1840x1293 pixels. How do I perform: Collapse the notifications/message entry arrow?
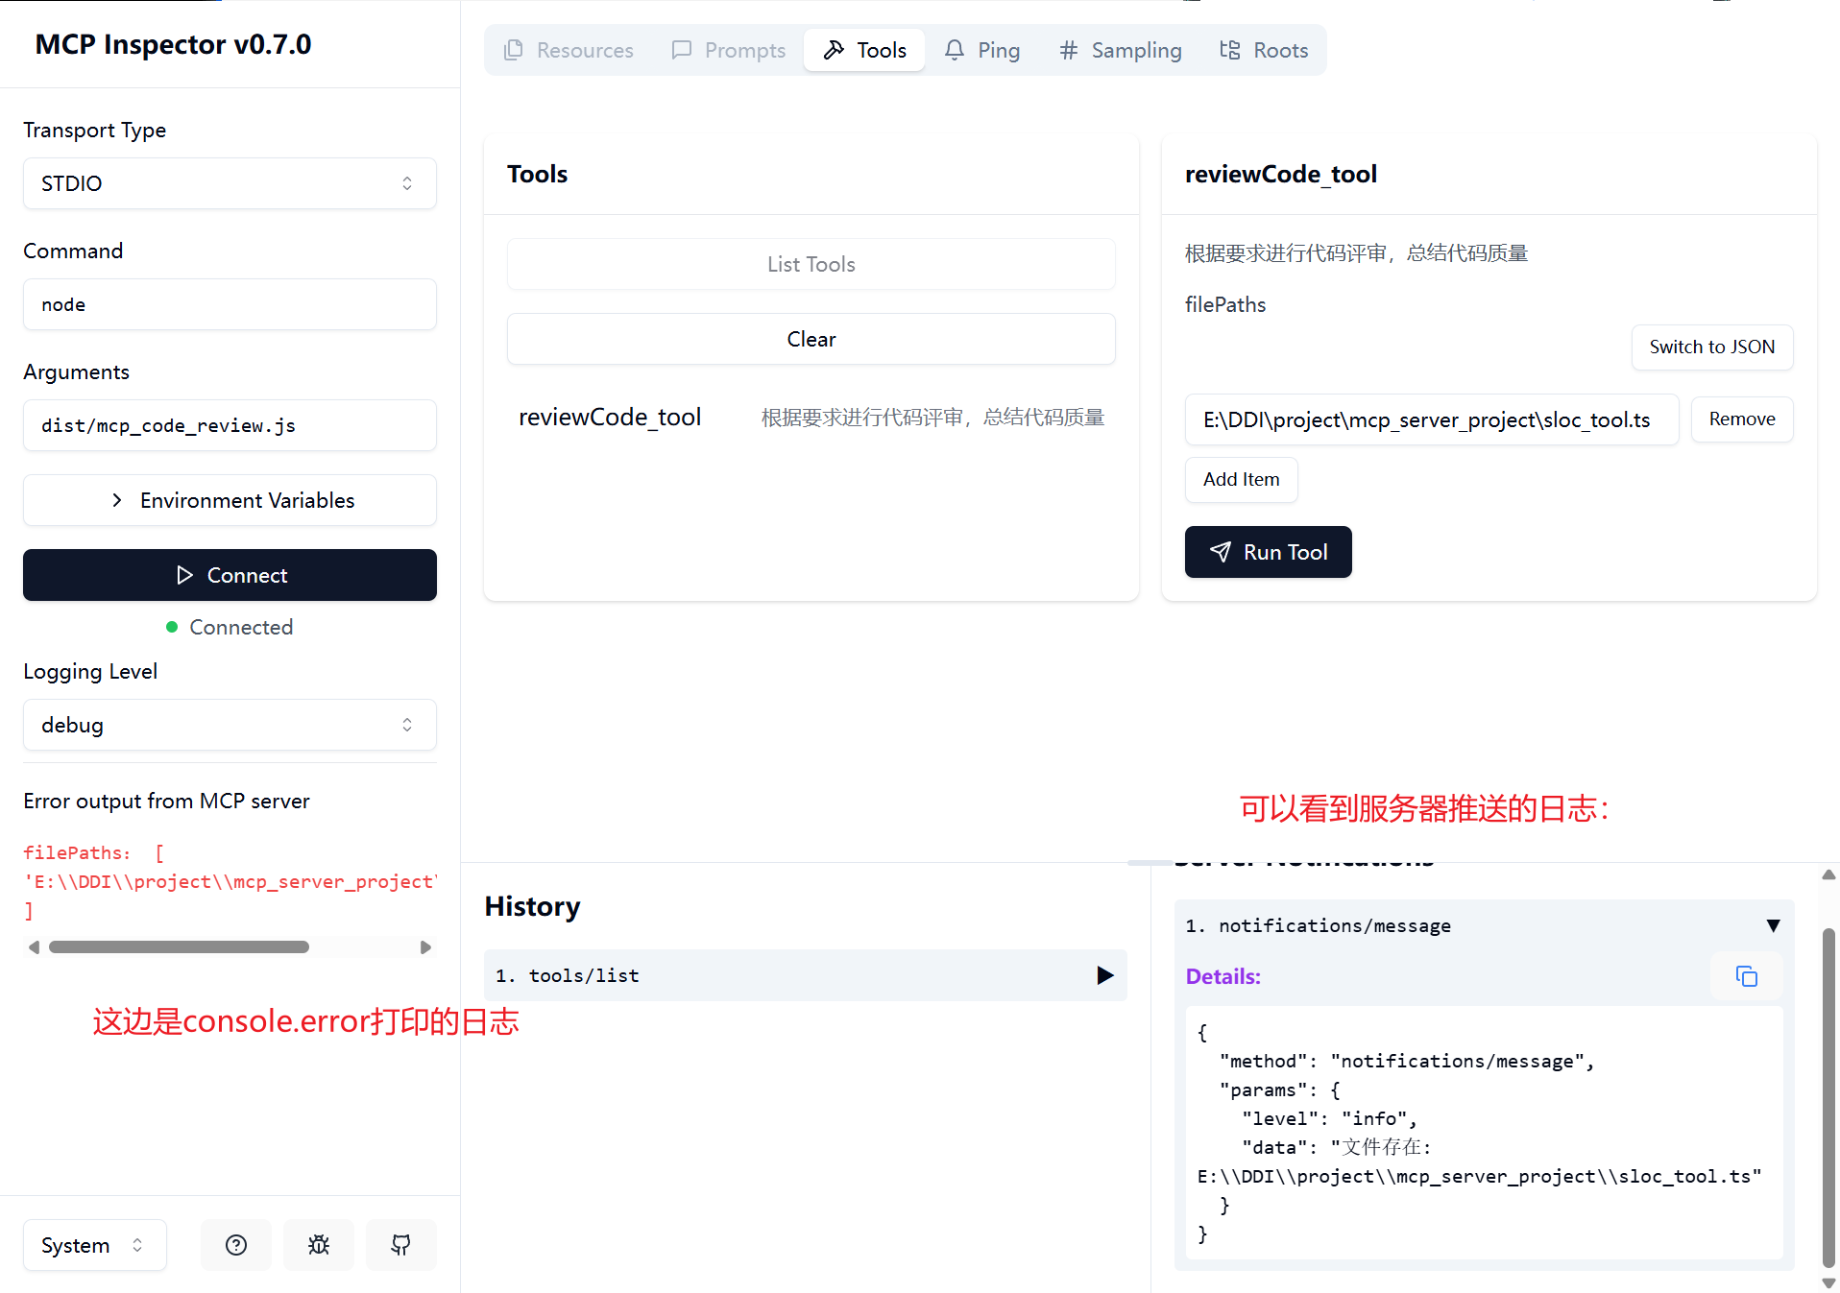click(x=1773, y=925)
